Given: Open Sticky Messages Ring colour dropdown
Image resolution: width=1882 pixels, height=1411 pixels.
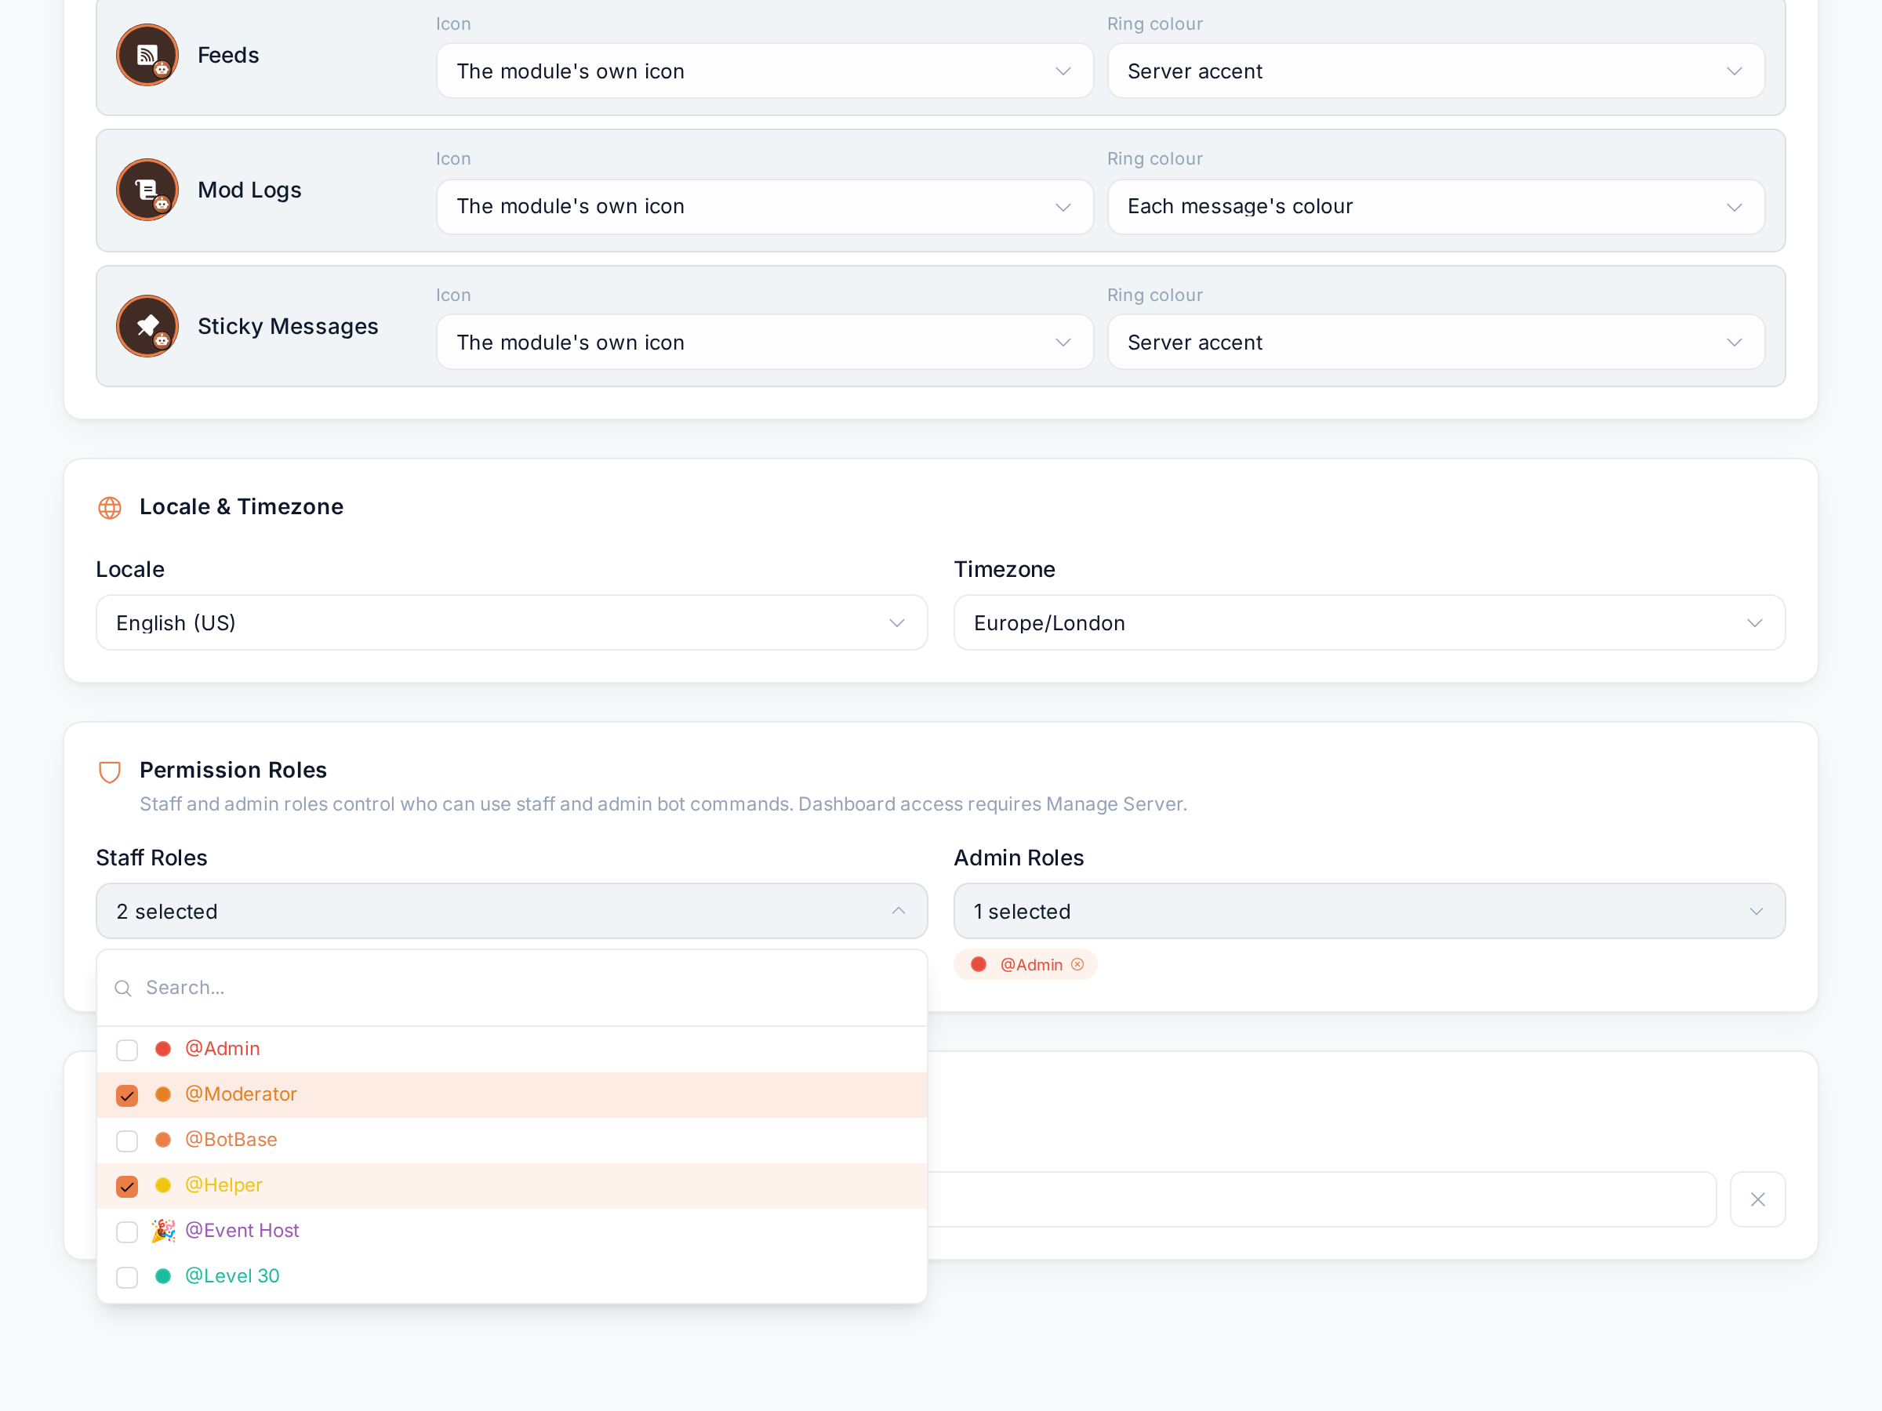Looking at the screenshot, I should 1435,342.
